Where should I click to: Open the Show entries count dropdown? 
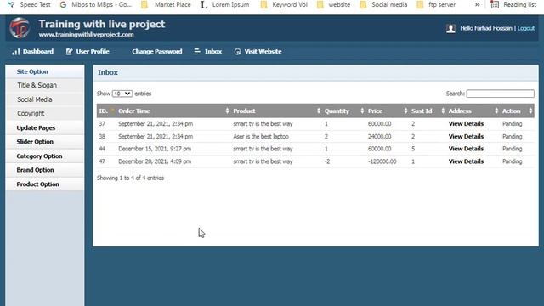click(x=122, y=93)
